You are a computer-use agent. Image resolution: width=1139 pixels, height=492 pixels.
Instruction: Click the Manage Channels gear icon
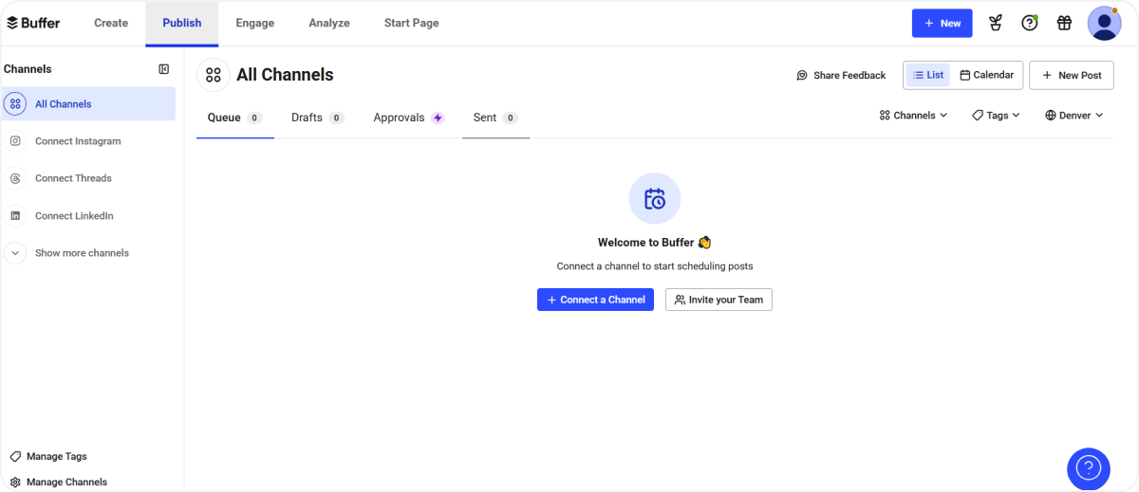coord(15,482)
